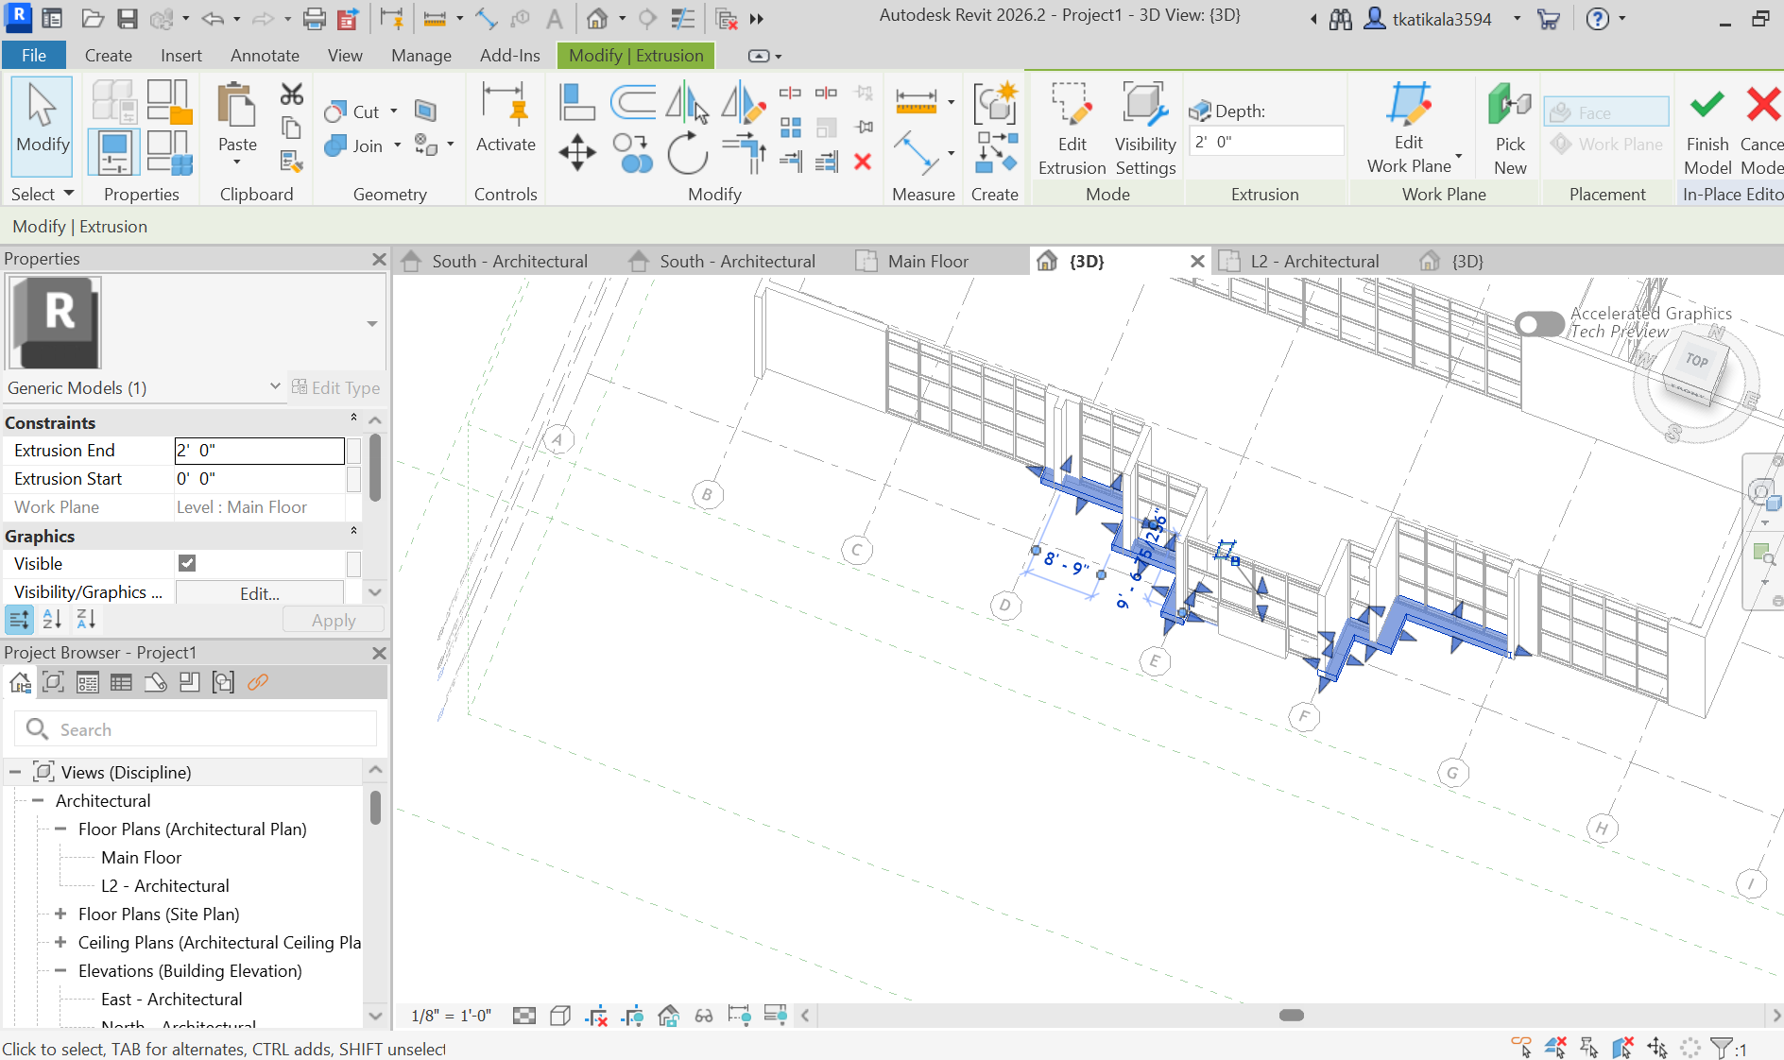Select the Copy tool with two circles
The height and width of the screenshot is (1060, 1784).
pyautogui.click(x=632, y=152)
